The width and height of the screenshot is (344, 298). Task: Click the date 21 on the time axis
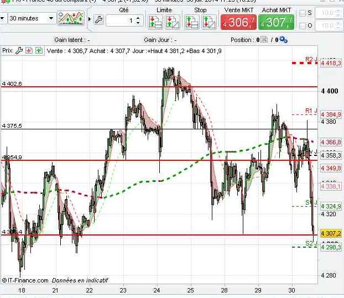[55, 290]
